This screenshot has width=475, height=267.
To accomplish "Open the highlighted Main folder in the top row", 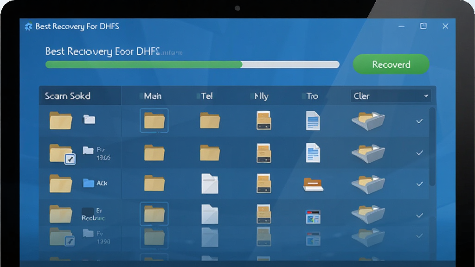I will point(154,121).
